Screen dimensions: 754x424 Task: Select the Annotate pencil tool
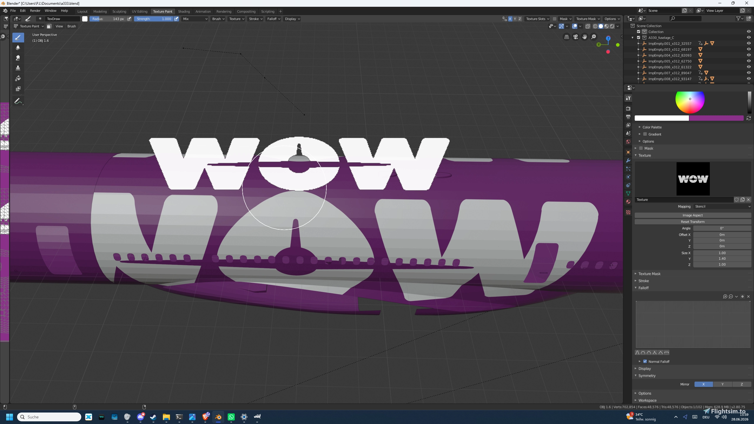[18, 101]
